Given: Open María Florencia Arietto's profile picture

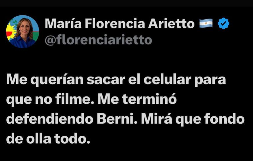Looking at the screenshot, I should tap(22, 32).
